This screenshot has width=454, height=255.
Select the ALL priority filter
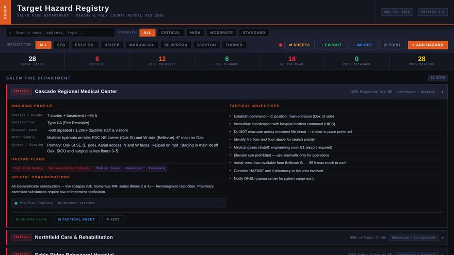click(x=148, y=32)
